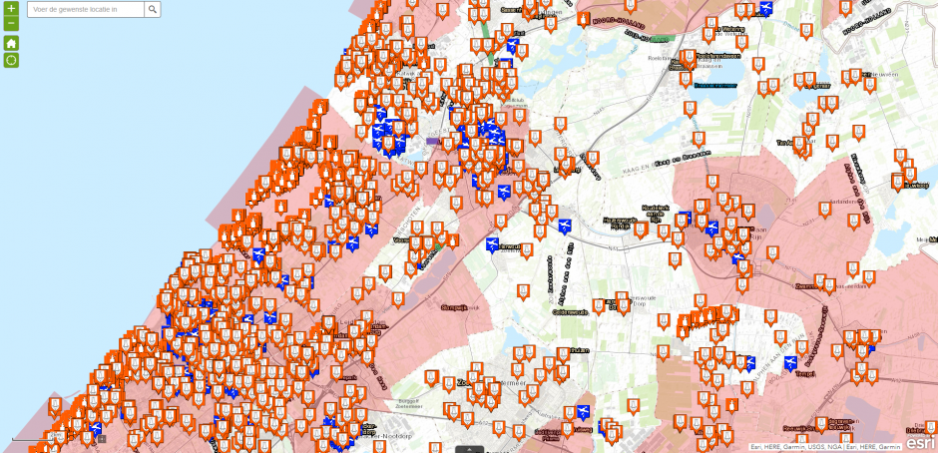Image resolution: width=938 pixels, height=453 pixels.
Task: Select orange marker left of Braassemermeer label
Action: [x=687, y=79]
